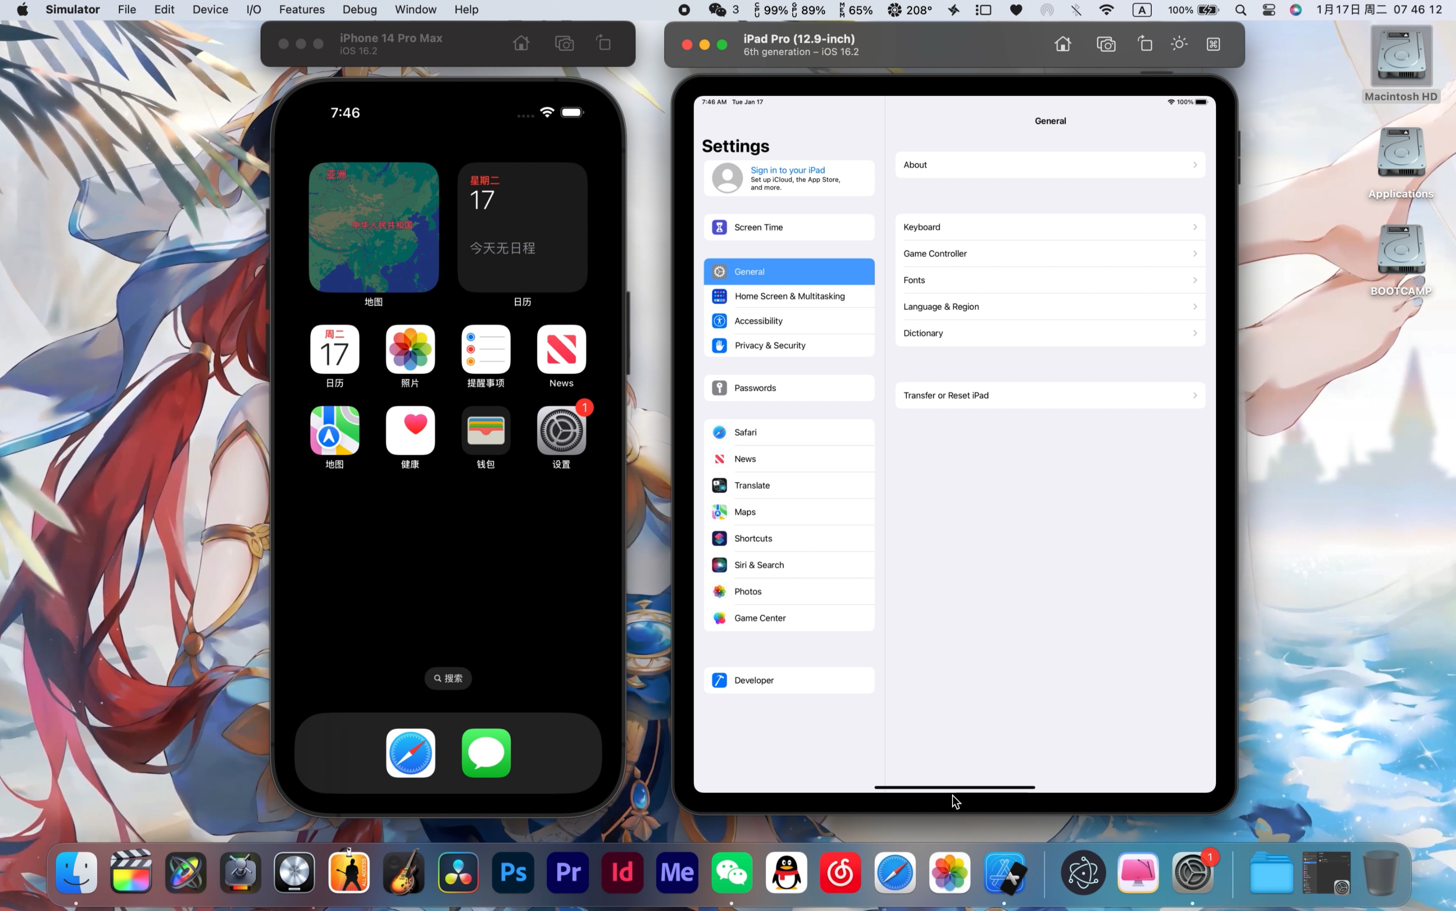Open Privacy & Security in iPad Settings
Viewport: 1456px width, 911px height.
click(789, 345)
